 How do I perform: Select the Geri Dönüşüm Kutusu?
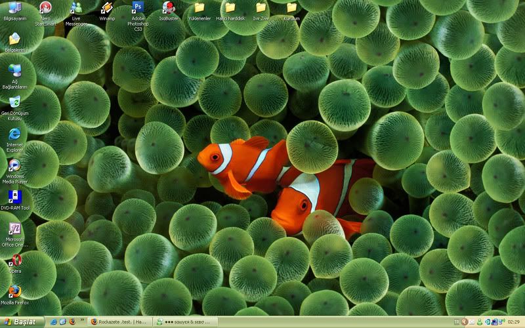click(x=14, y=102)
